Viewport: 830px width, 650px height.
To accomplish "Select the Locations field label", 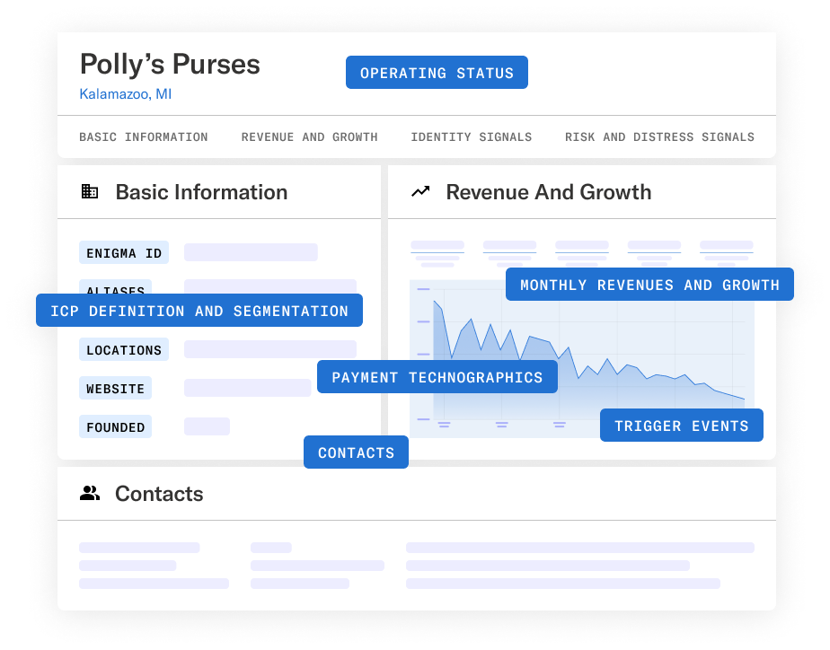I will pyautogui.click(x=124, y=349).
